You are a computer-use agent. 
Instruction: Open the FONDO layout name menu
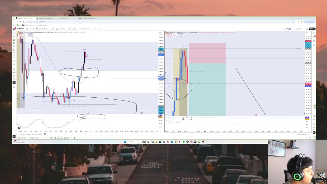(x=289, y=29)
